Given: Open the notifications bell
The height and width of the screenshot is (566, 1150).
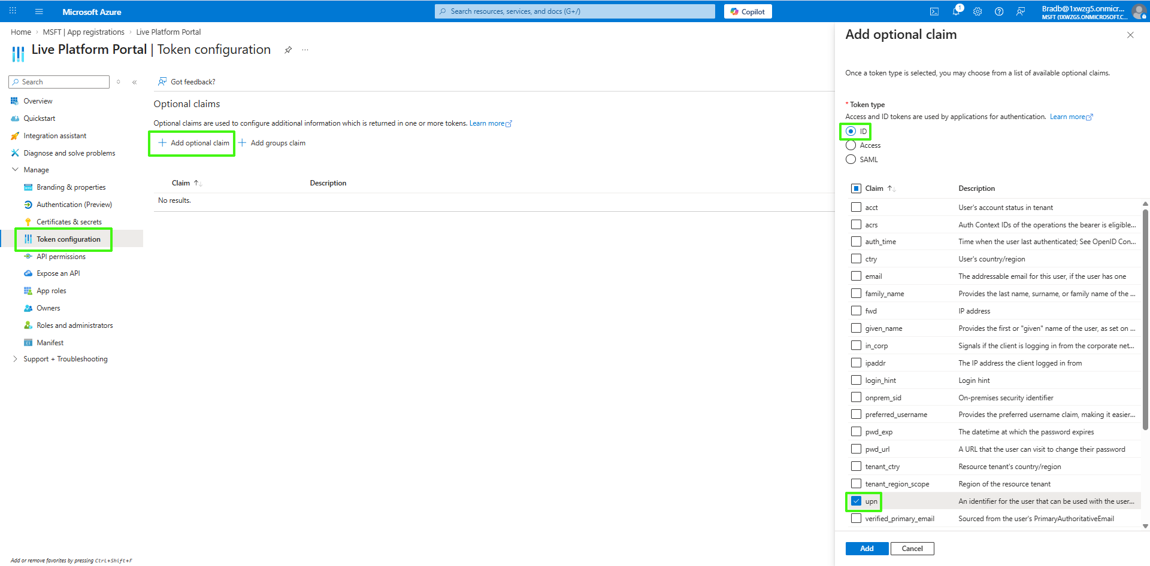Looking at the screenshot, I should pyautogui.click(x=956, y=11).
